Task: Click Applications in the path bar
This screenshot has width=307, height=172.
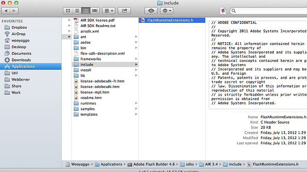Action: pyautogui.click(x=109, y=164)
